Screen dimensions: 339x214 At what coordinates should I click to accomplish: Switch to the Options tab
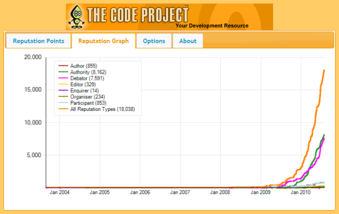tap(154, 41)
